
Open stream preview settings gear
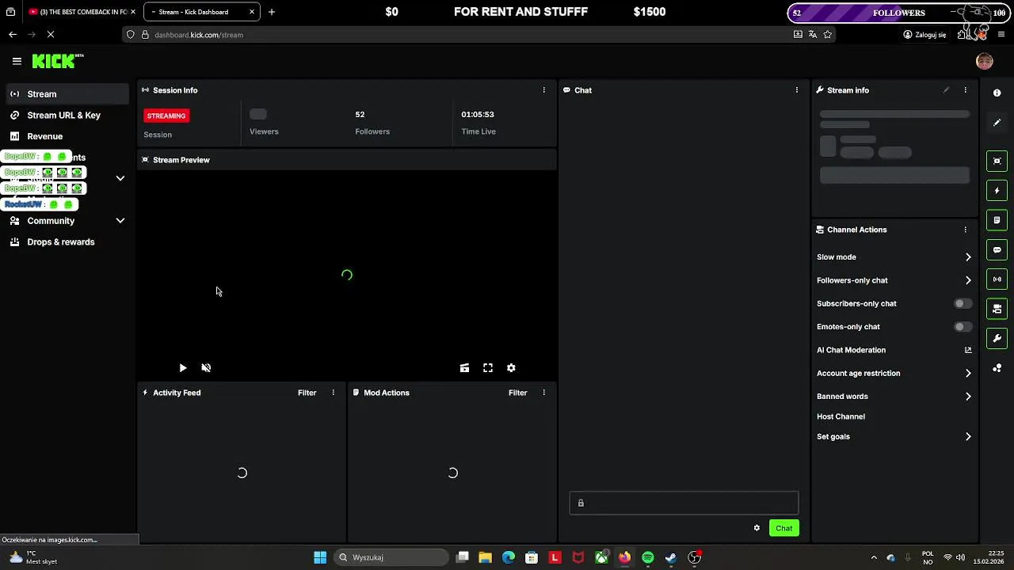coord(511,368)
